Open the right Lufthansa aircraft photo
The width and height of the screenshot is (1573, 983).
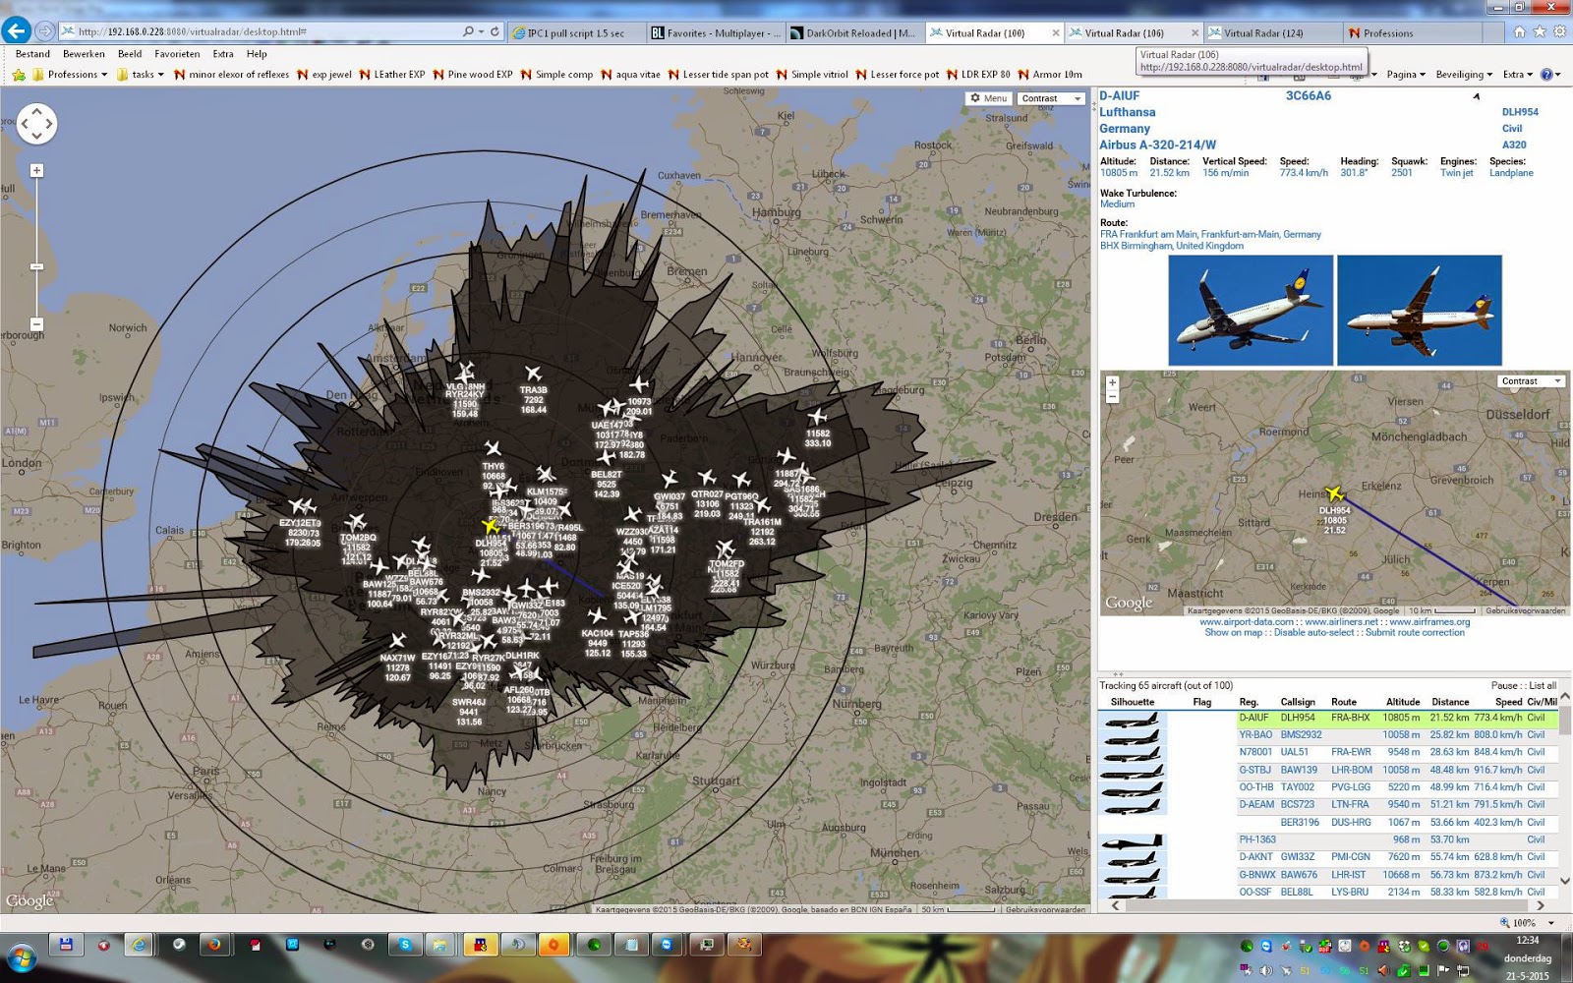1419,311
